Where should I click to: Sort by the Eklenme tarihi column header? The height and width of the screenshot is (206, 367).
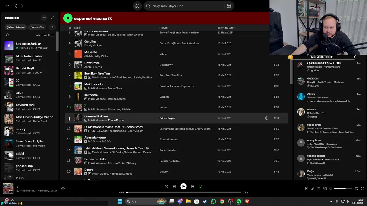click(226, 28)
